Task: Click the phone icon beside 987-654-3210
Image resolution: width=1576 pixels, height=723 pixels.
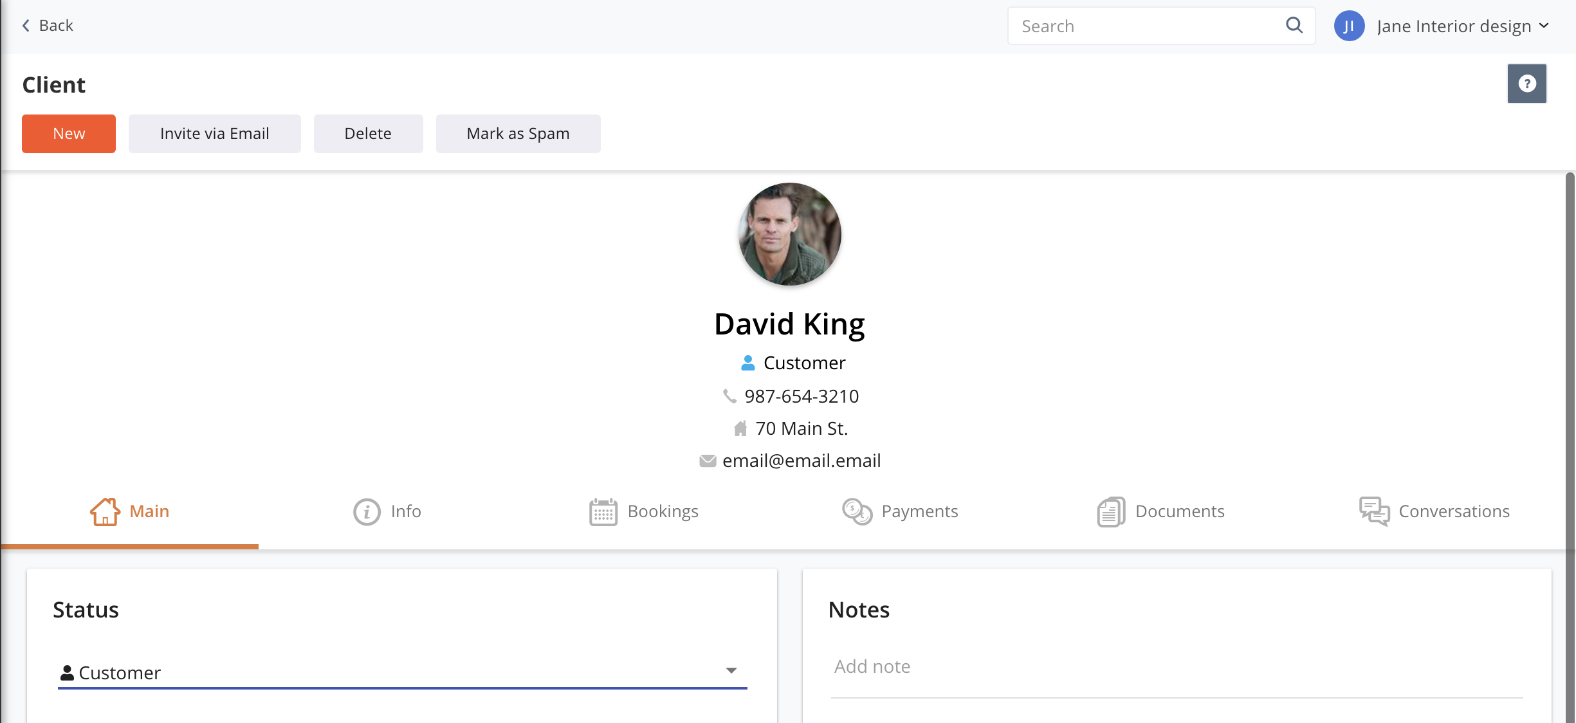Action: (729, 396)
